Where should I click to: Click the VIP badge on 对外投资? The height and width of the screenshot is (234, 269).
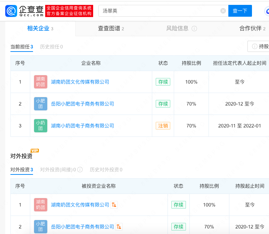point(35,151)
